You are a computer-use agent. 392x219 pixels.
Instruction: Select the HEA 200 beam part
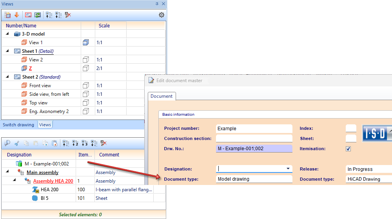pyautogui.click(x=49, y=190)
